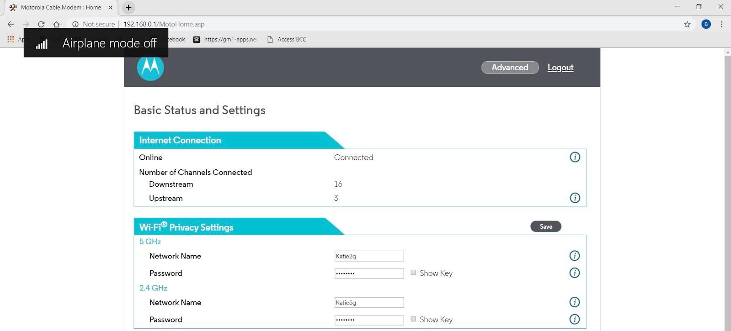Save the Wi-Fi Privacy Settings
This screenshot has width=731, height=331.
(x=546, y=226)
